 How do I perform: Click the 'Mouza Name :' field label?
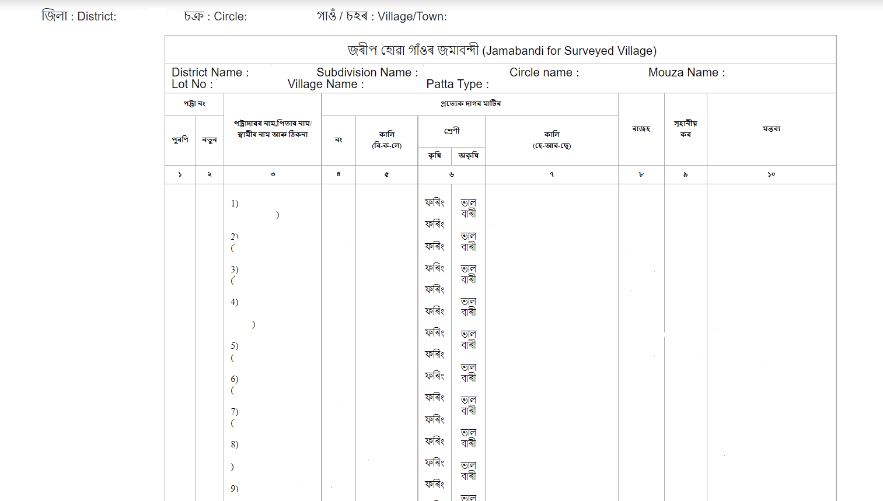(x=686, y=72)
